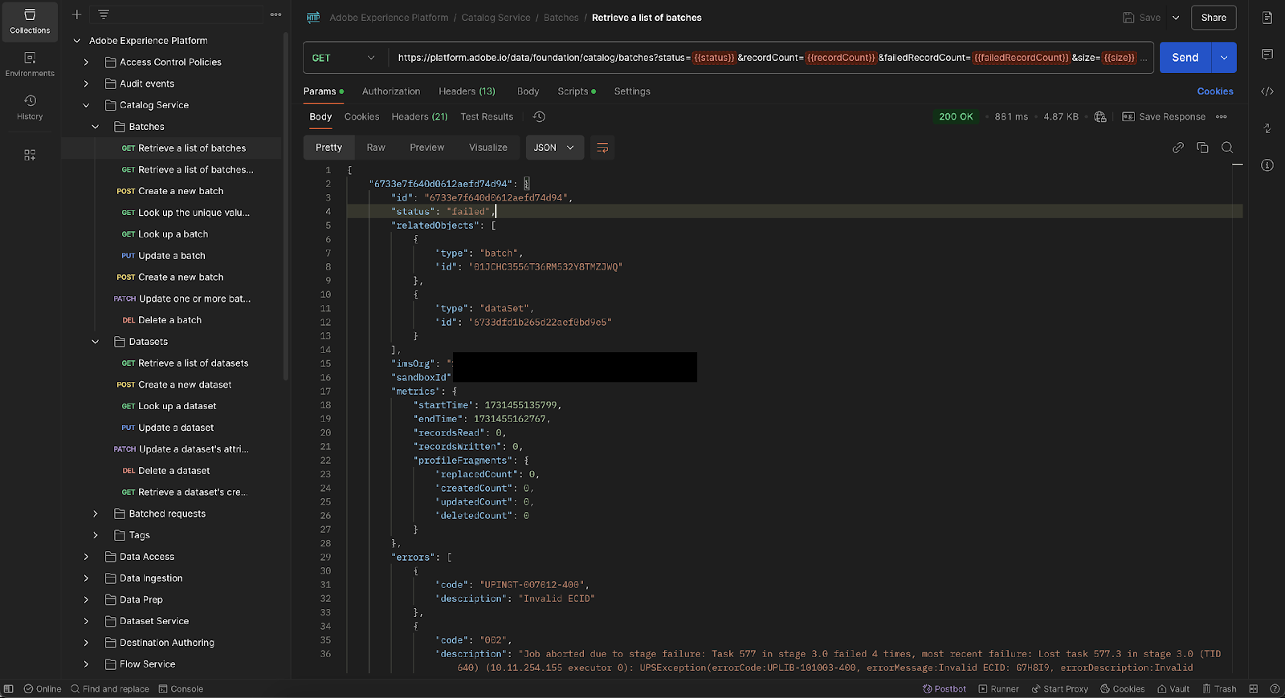Open the help icon in status bar
Image resolution: width=1285 pixels, height=698 pixels.
1275,689
